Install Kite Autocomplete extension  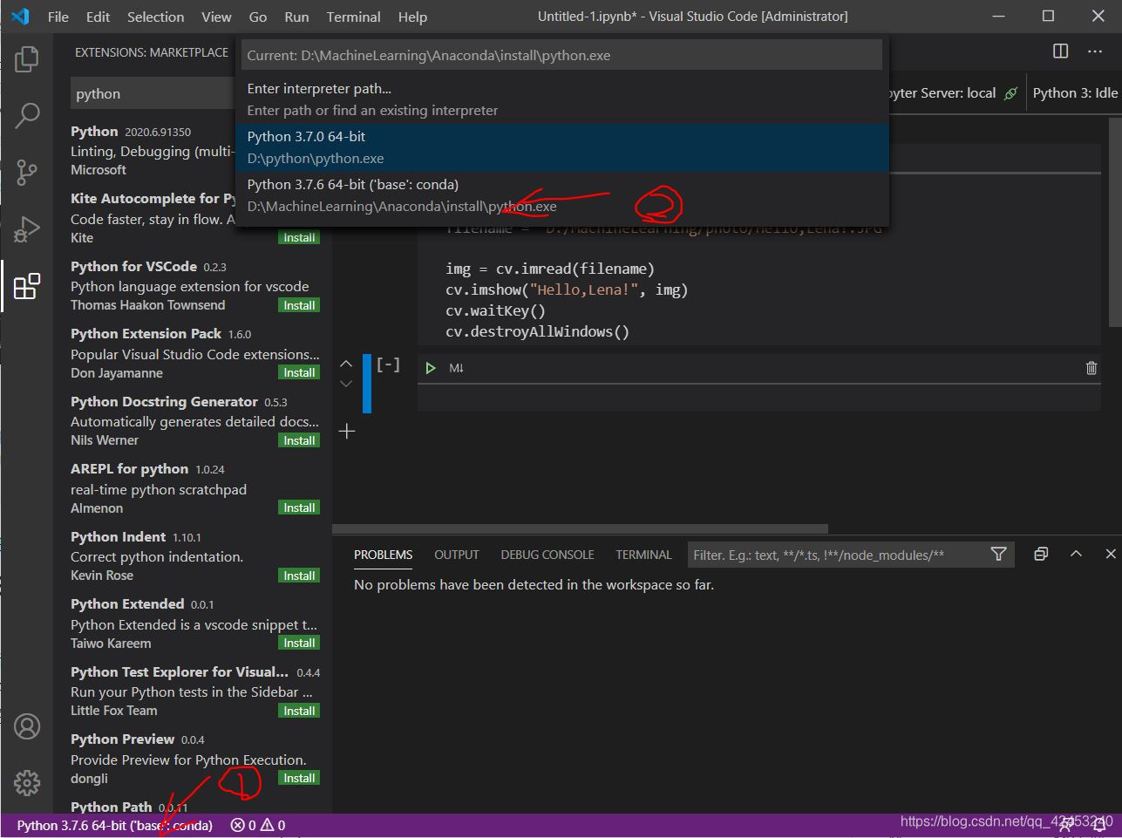tap(299, 237)
